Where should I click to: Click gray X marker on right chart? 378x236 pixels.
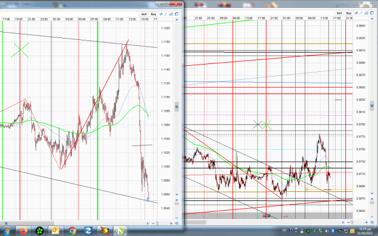(x=258, y=124)
